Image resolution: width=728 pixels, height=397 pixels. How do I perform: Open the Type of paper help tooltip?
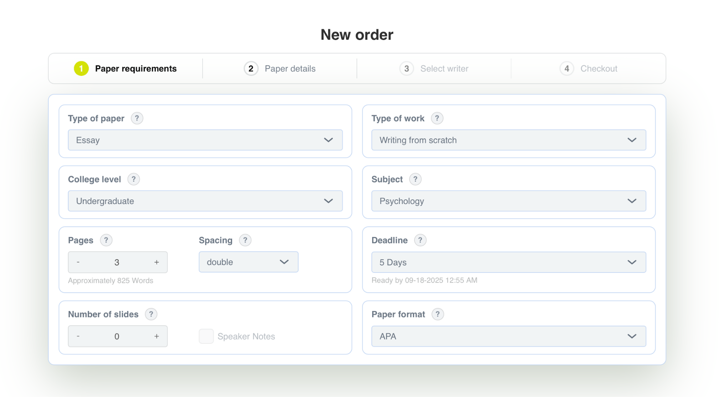pyautogui.click(x=137, y=118)
